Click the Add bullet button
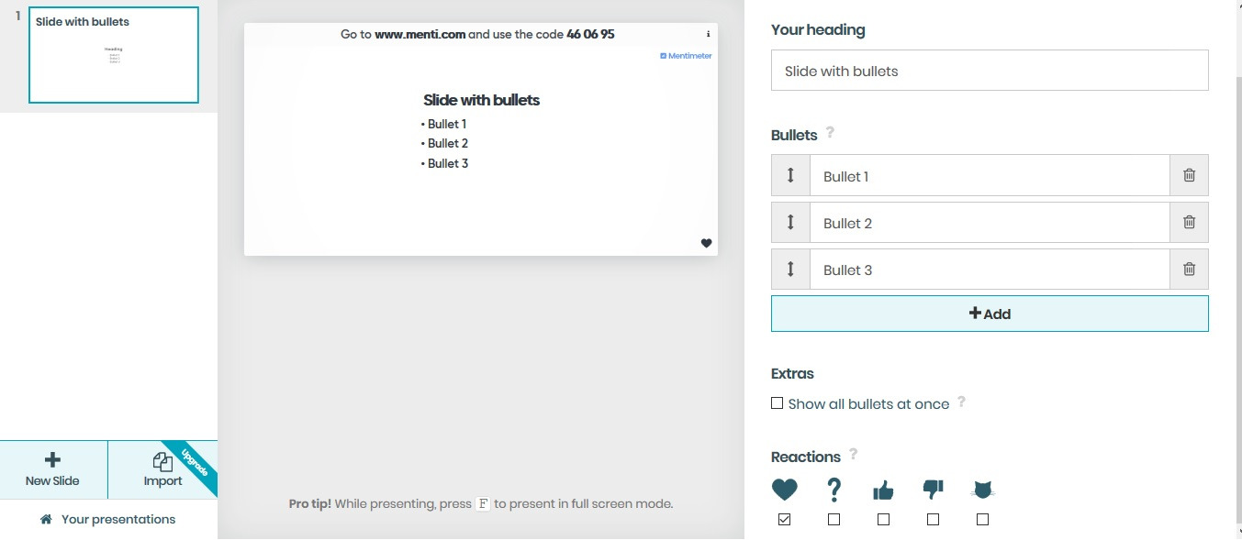Image resolution: width=1242 pixels, height=540 pixels. click(990, 314)
